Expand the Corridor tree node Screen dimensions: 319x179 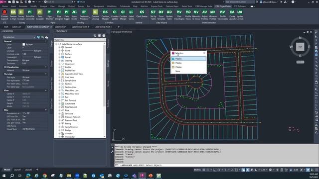[x=59, y=134]
